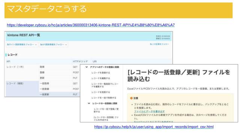
Task: Open [レコードの一括登録] ファイルを作成する sidebar item
Action: pyautogui.click(x=106, y=118)
